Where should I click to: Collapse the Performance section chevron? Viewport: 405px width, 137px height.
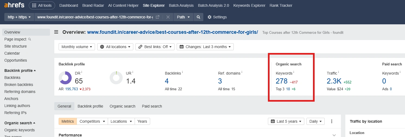point(334,135)
